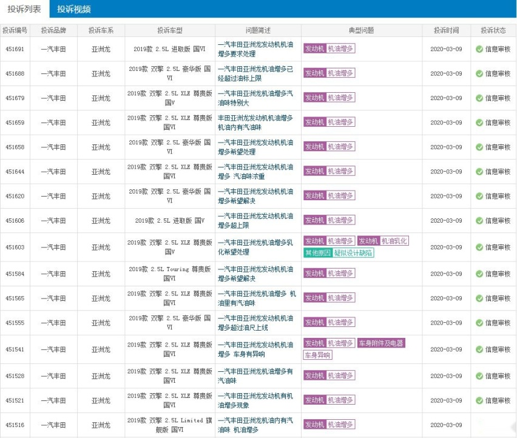Click car model 2019款 2.5L Touring 尊贵版

(x=170, y=274)
